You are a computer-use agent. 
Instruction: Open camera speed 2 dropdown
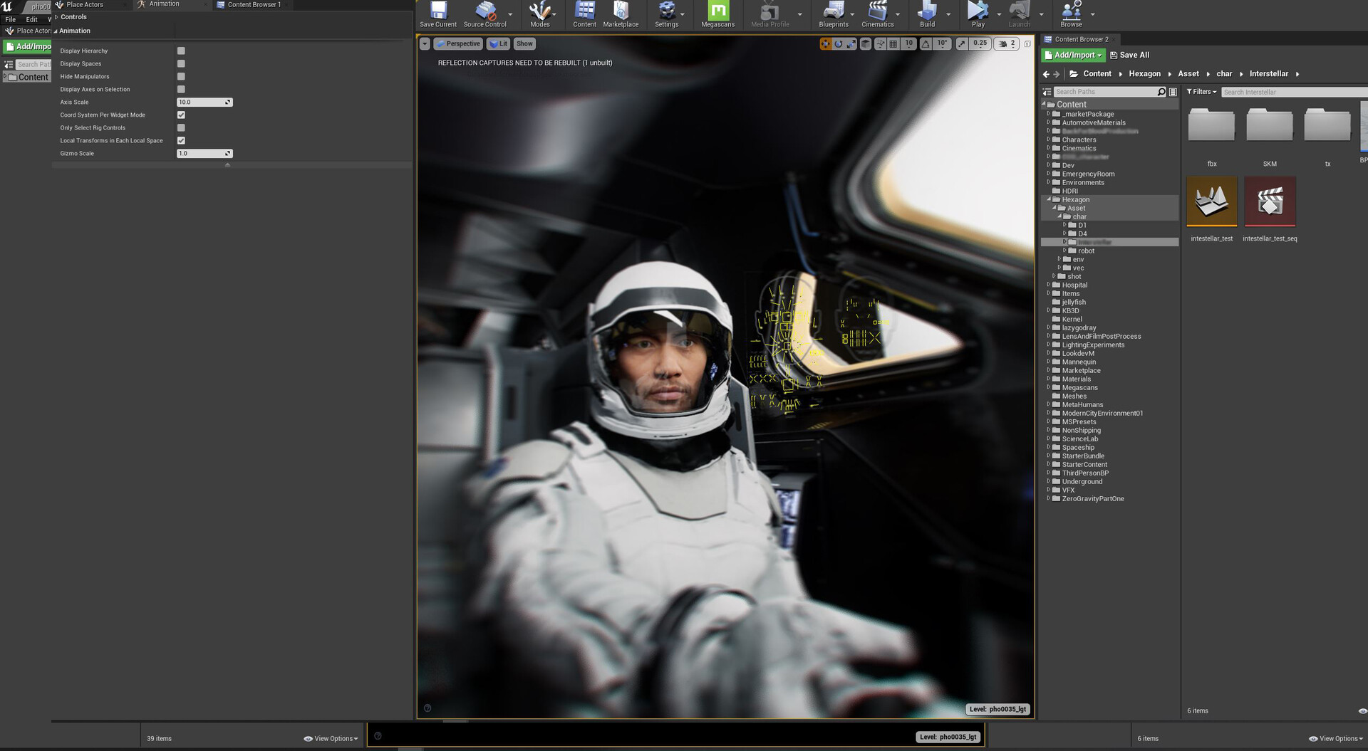(1007, 44)
